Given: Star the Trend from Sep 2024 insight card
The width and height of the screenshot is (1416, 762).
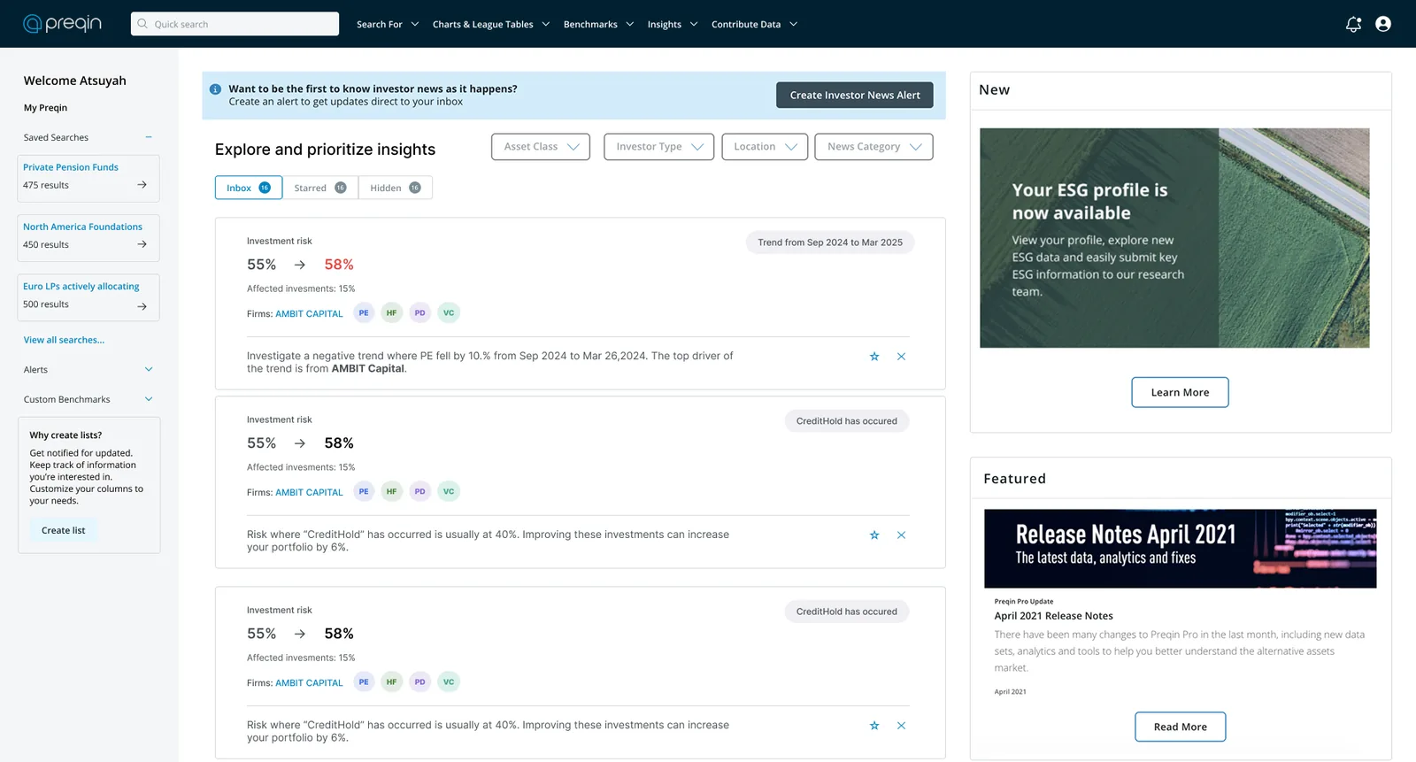Looking at the screenshot, I should tap(874, 357).
